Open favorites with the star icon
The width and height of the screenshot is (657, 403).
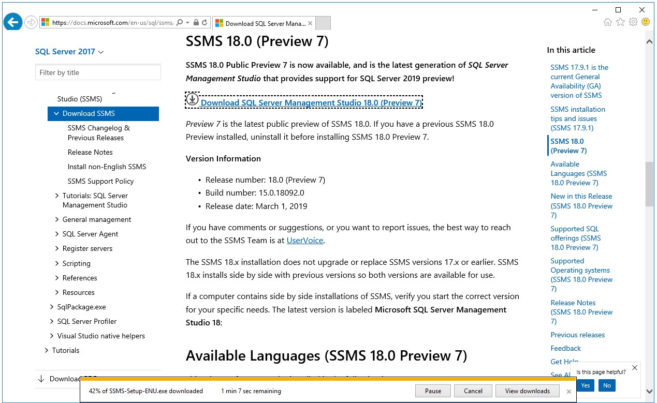coord(619,23)
